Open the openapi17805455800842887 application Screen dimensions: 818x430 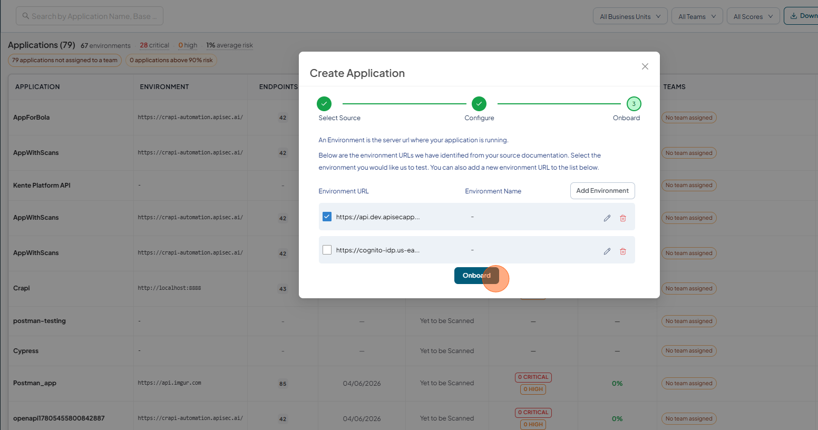59,418
